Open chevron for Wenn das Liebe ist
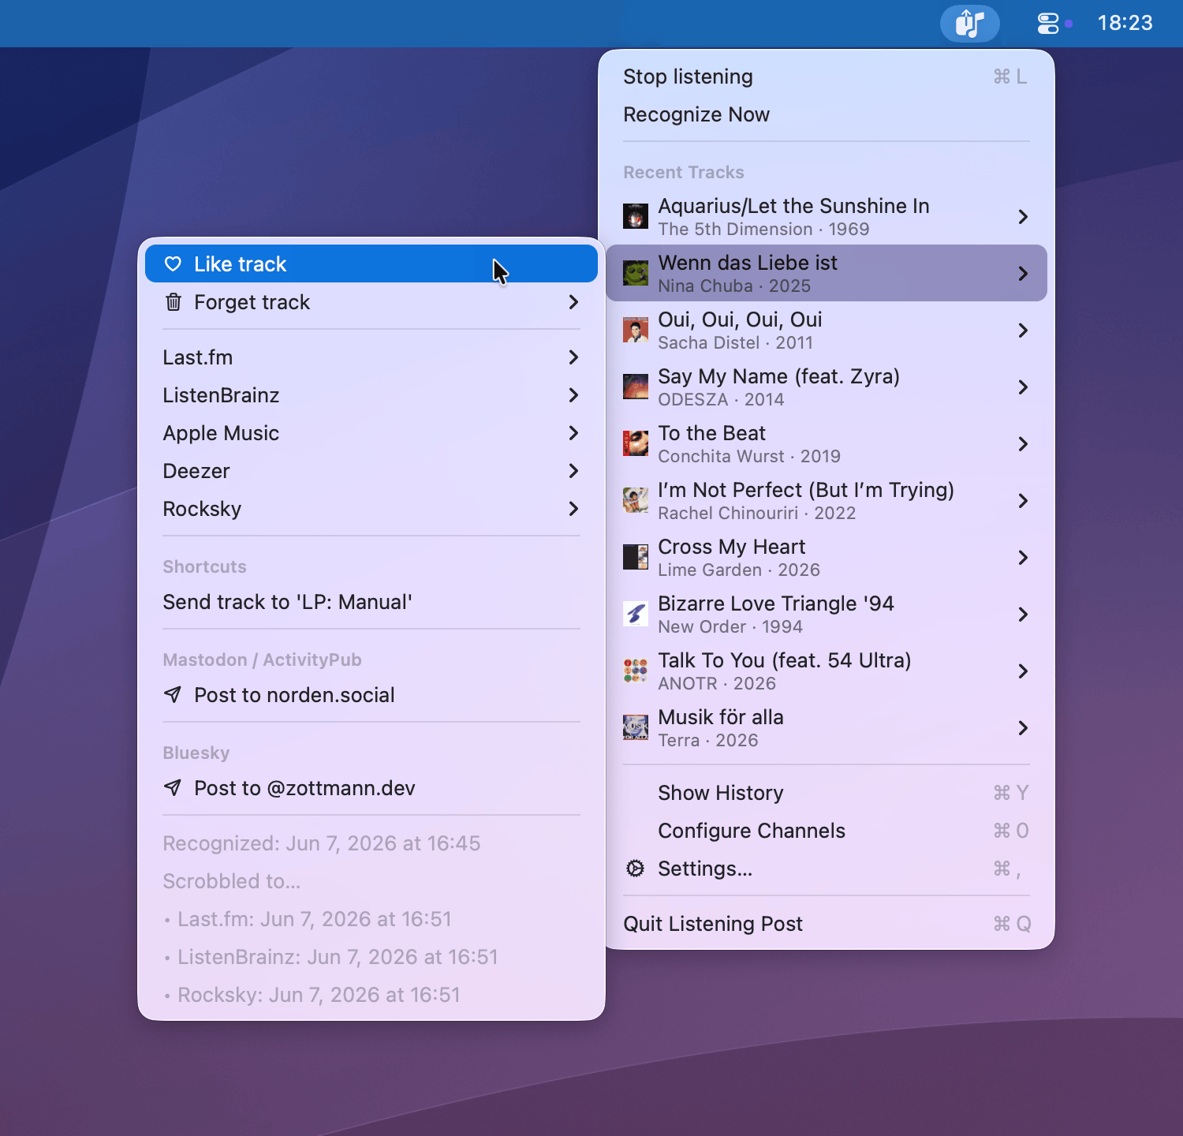1183x1136 pixels. [x=1023, y=274]
